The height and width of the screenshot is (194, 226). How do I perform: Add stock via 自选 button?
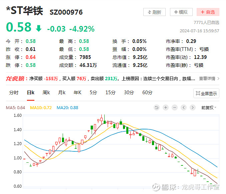(x=208, y=12)
